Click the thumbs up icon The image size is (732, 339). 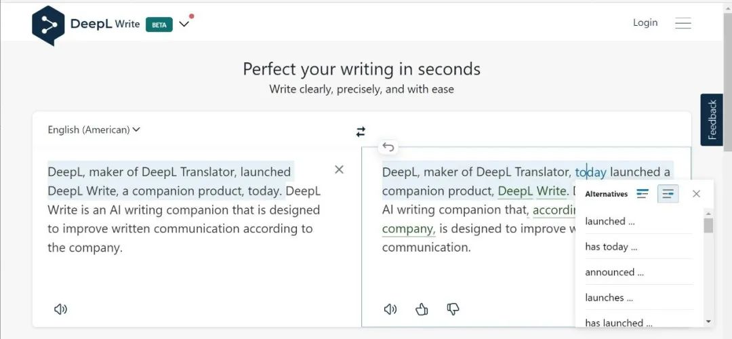[422, 309]
